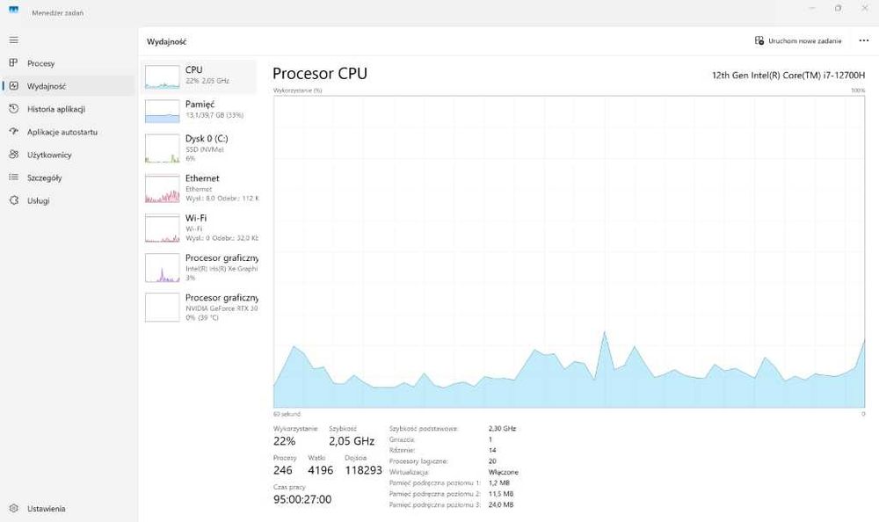Image resolution: width=879 pixels, height=522 pixels.
Task: Click the Menedżer zadań app icon
Action: (x=13, y=10)
